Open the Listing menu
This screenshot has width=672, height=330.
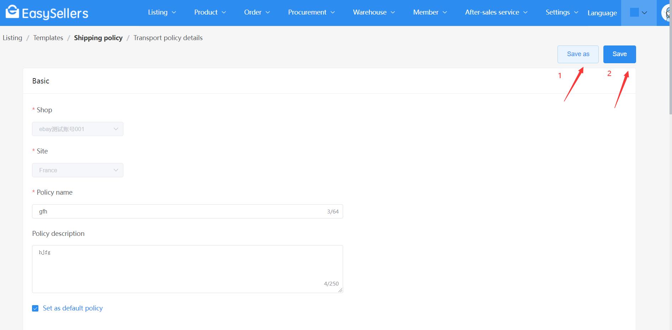pyautogui.click(x=162, y=12)
